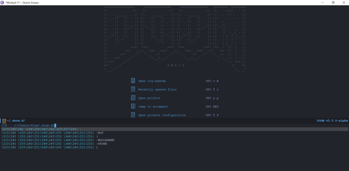Select the Open project entry
This screenshot has height=171, width=349.
149,98
